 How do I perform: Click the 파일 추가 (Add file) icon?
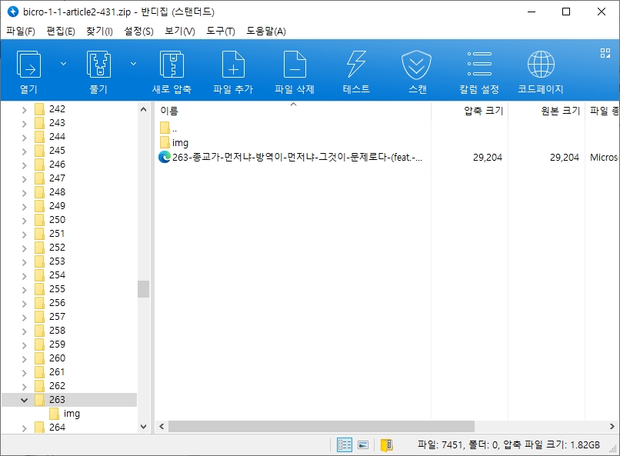coord(233,65)
